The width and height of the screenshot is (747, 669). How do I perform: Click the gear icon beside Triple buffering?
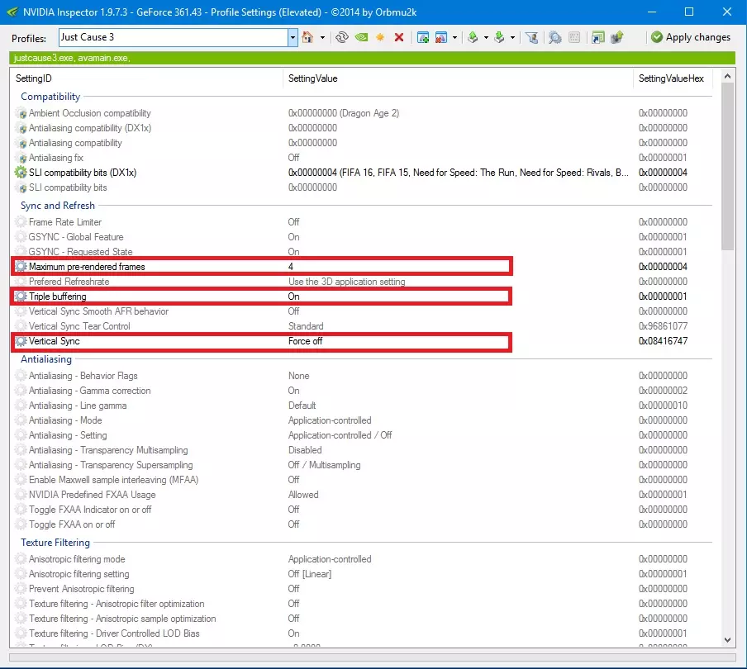tap(21, 297)
